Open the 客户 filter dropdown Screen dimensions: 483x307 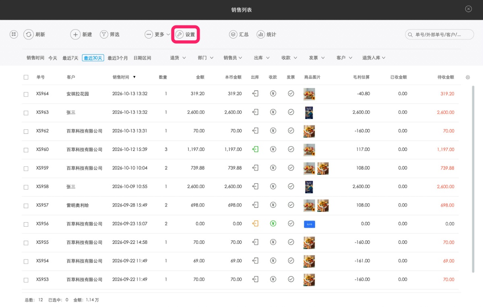click(x=344, y=58)
